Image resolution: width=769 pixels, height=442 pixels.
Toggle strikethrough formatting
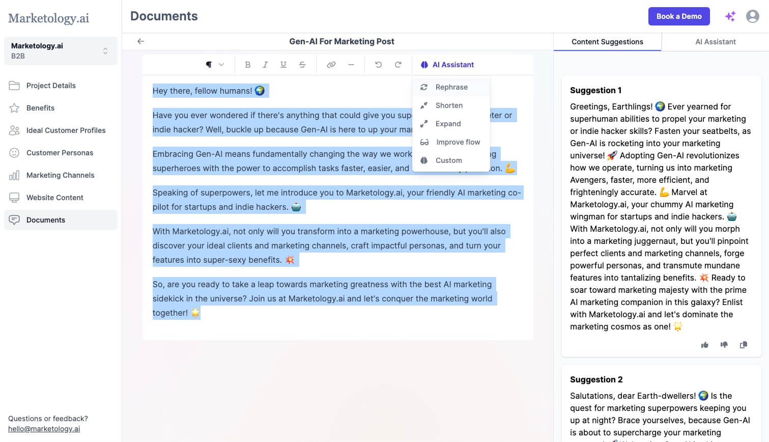[302, 65]
